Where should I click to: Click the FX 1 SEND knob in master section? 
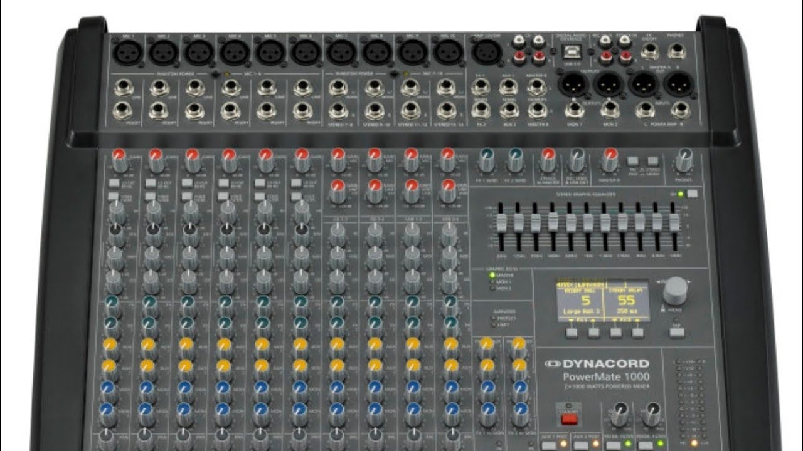(486, 159)
